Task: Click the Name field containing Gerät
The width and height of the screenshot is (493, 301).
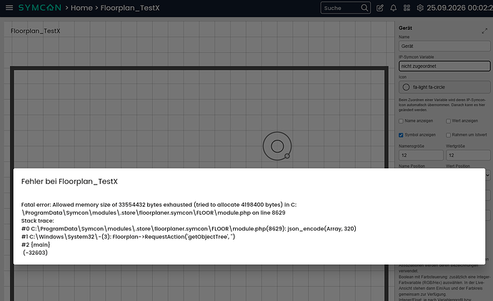Action: click(x=444, y=46)
